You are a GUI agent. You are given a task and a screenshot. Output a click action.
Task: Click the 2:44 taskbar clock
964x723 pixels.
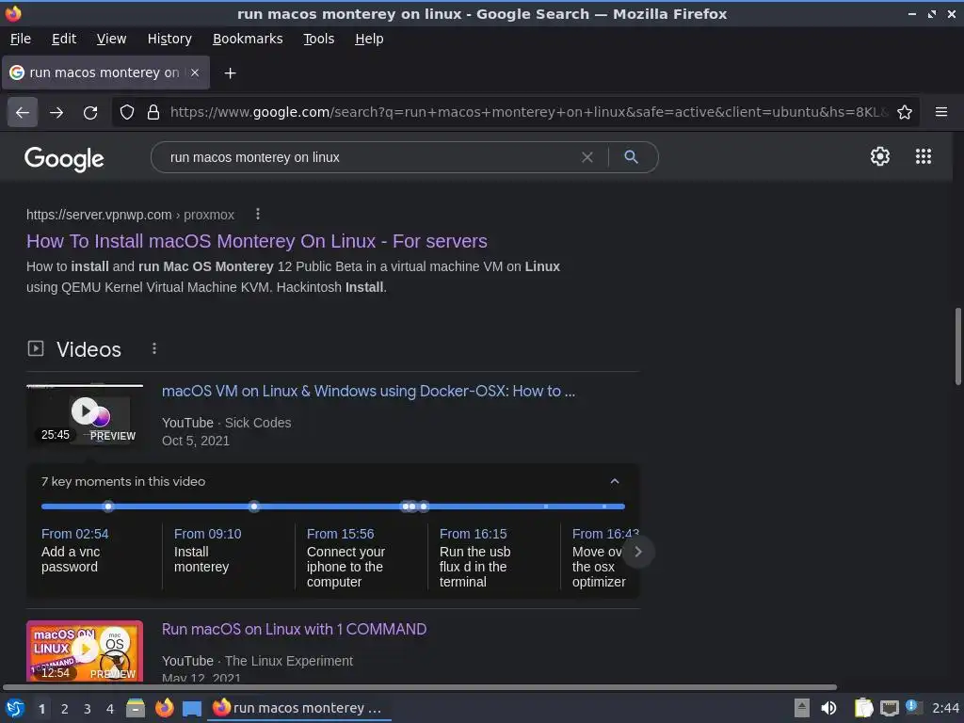pos(945,708)
